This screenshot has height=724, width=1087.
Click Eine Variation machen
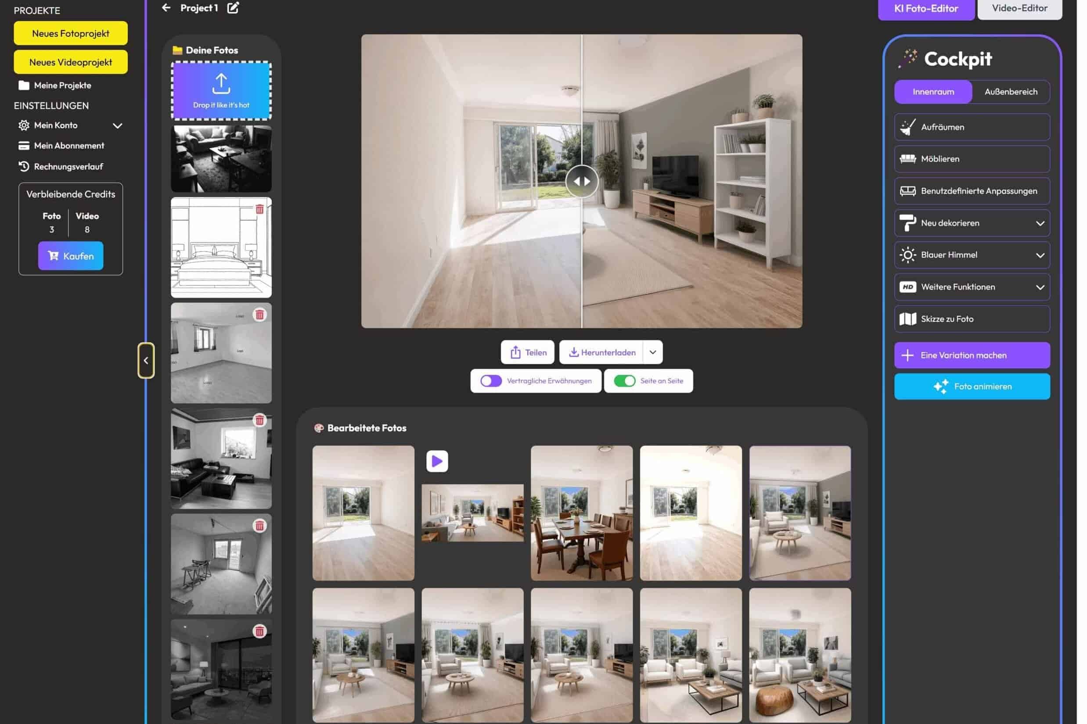[972, 355]
